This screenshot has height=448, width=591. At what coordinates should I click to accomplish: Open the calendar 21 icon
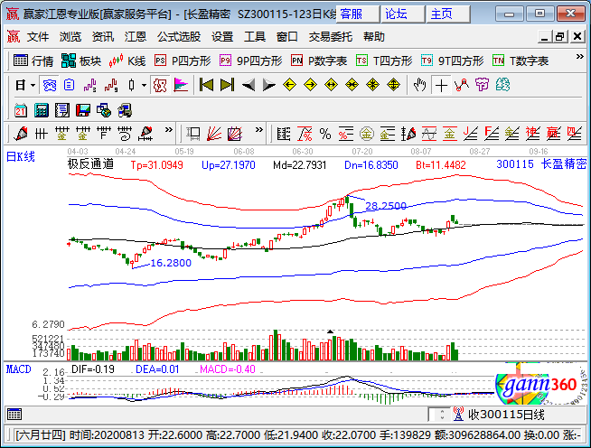[x=21, y=110]
